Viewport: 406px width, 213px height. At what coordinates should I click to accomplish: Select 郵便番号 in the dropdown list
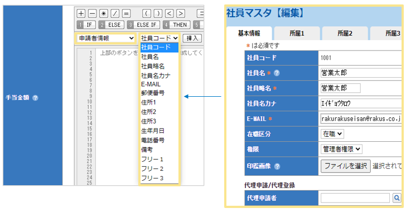(x=159, y=93)
